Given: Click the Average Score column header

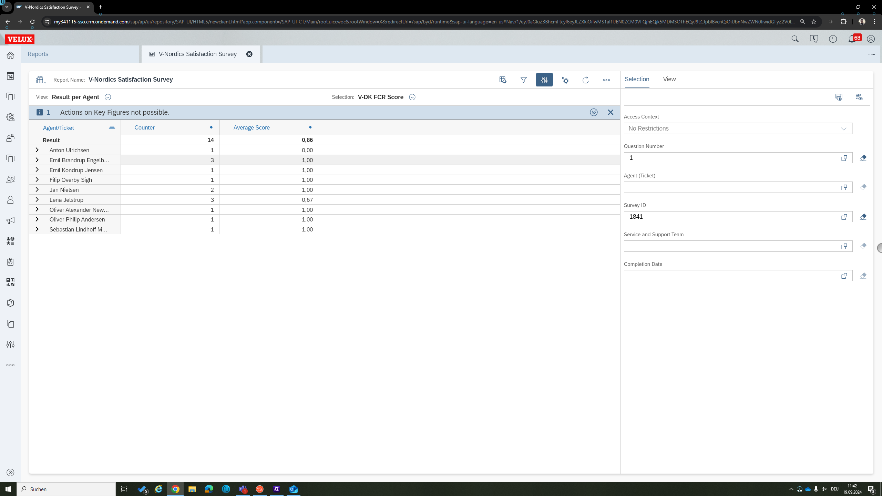Looking at the screenshot, I should click(252, 127).
